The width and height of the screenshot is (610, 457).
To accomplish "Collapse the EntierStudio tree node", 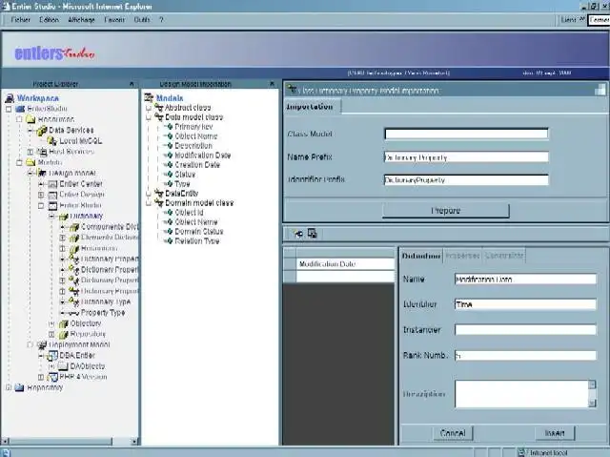I will tap(9, 109).
